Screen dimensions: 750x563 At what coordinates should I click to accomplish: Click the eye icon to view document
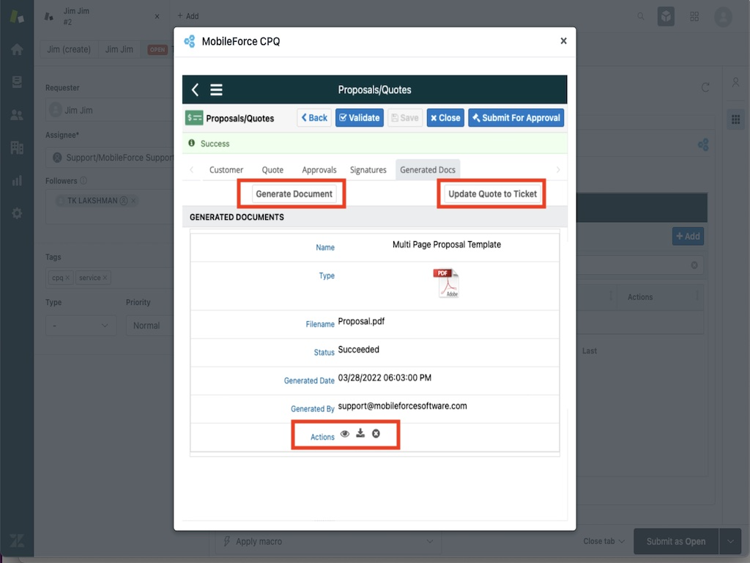345,434
